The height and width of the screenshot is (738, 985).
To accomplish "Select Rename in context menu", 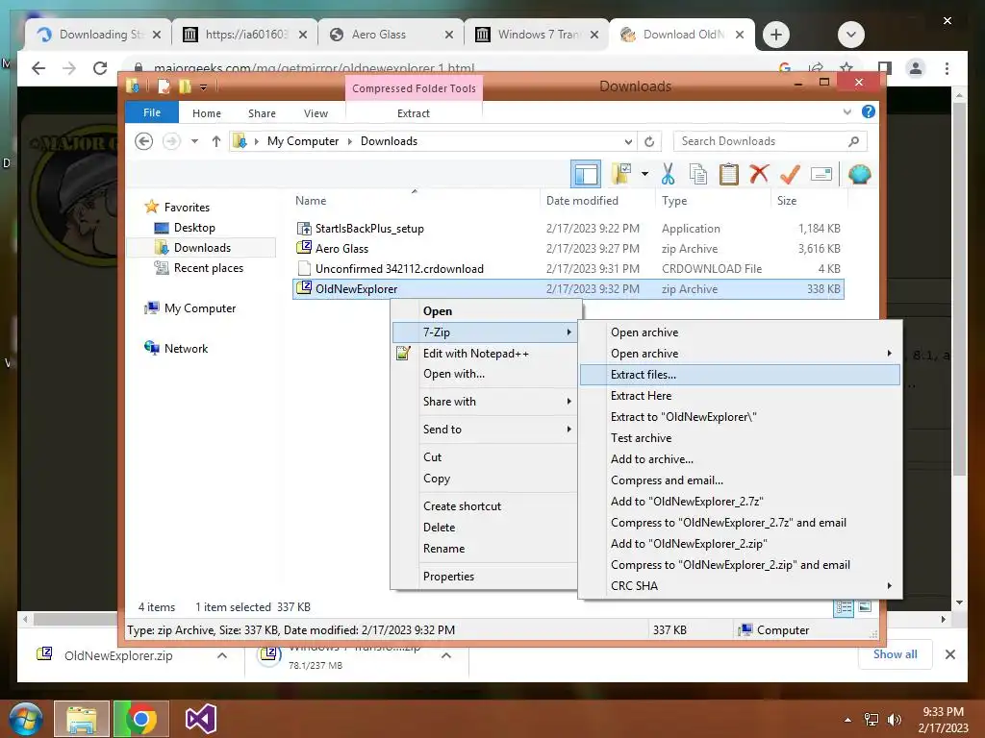I will coord(485,549).
